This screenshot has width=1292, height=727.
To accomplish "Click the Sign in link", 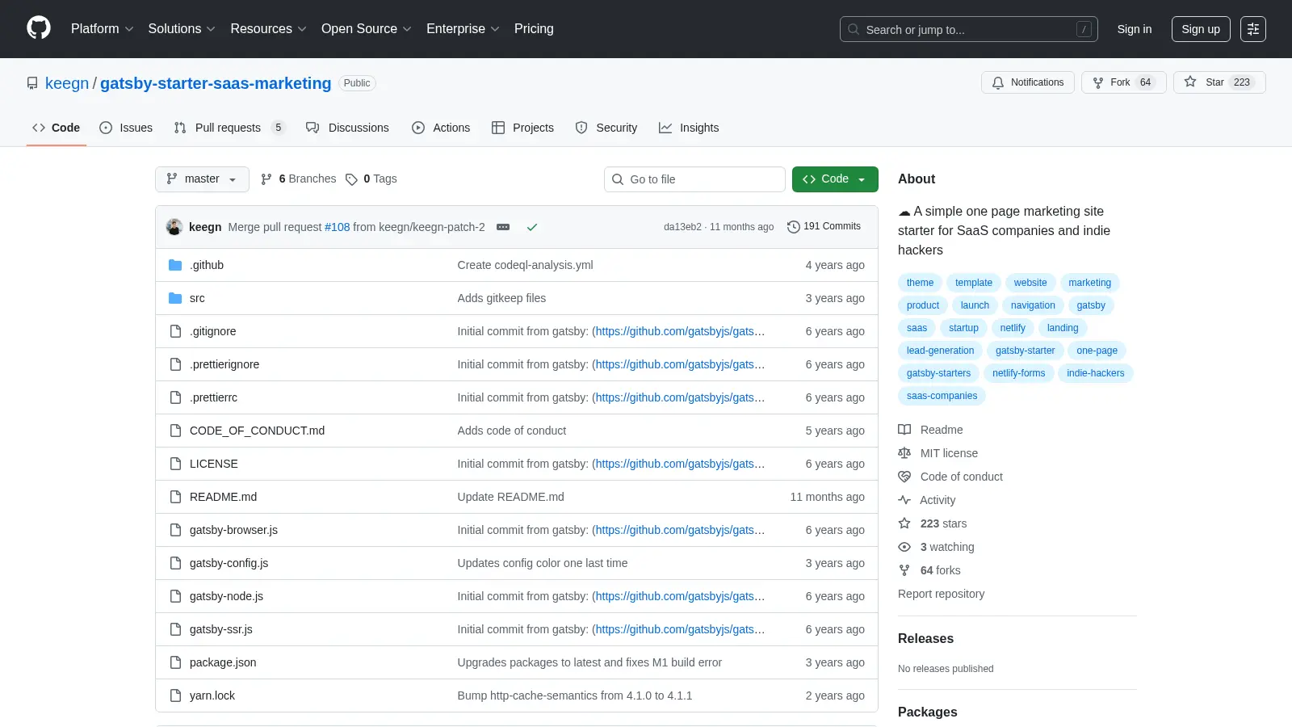I will 1135,29.
